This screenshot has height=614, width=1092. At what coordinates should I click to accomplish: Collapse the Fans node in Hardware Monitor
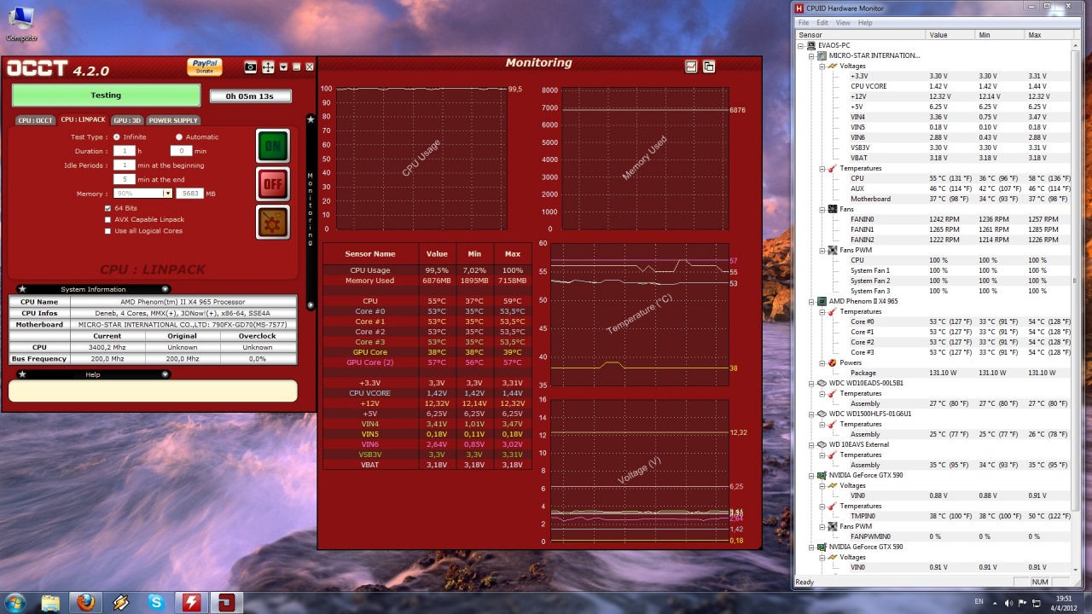click(822, 209)
